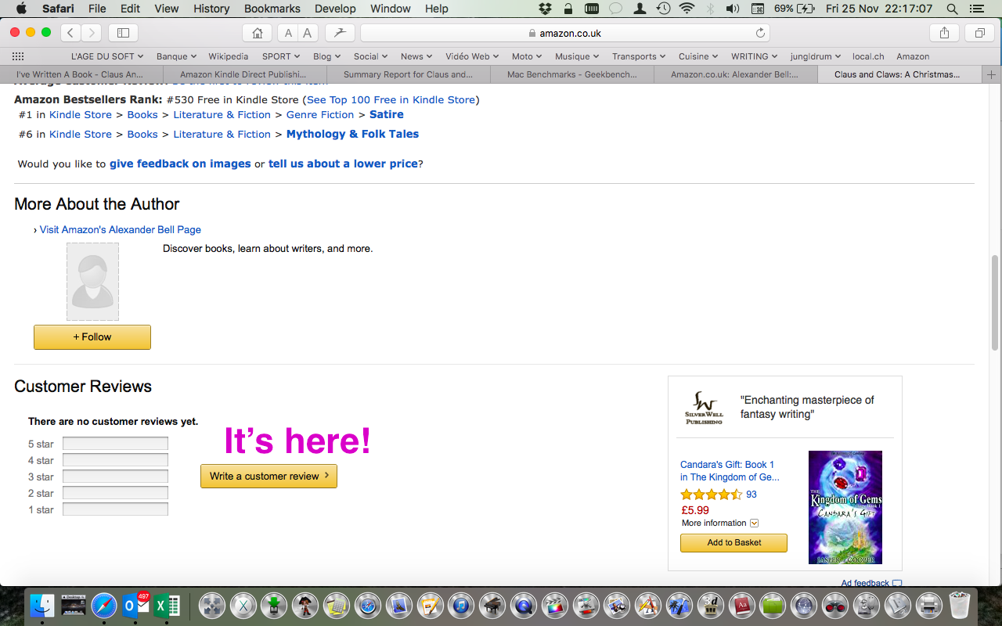Open the Bookmarks menu
The image size is (1002, 626).
[272, 9]
